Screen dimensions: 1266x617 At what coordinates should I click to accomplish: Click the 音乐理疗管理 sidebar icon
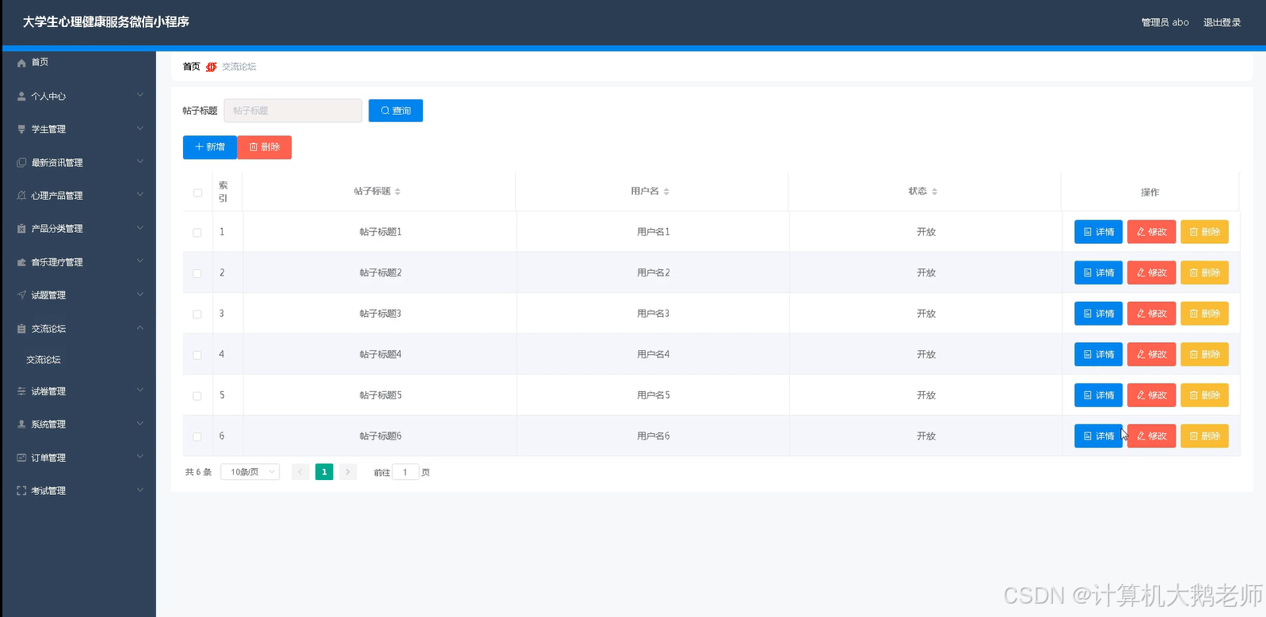(21, 262)
